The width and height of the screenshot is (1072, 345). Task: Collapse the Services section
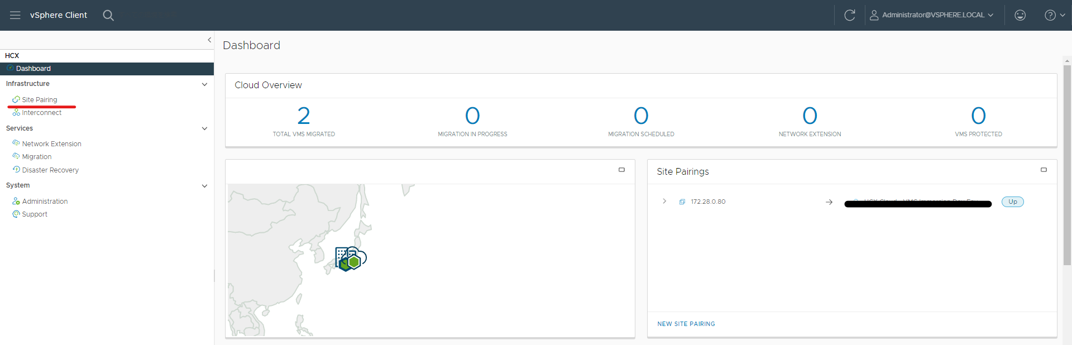204,128
